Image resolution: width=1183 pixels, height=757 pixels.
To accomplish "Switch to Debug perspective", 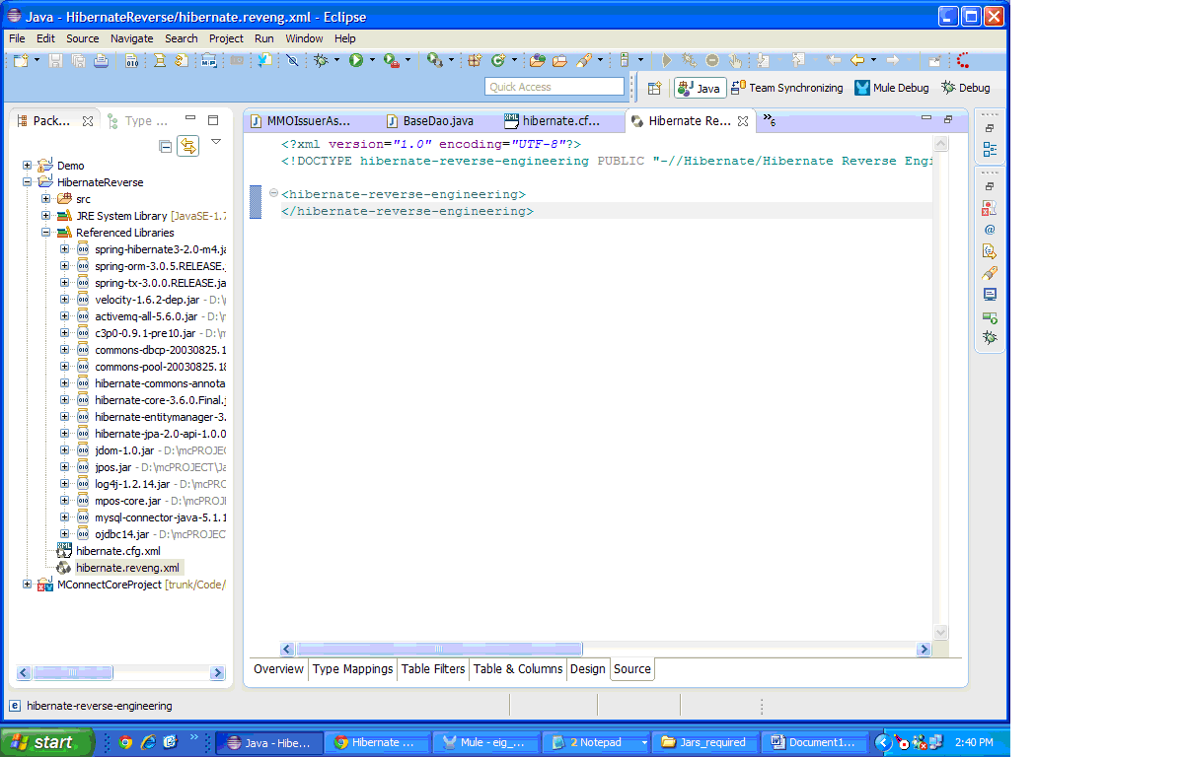I will 966,88.
